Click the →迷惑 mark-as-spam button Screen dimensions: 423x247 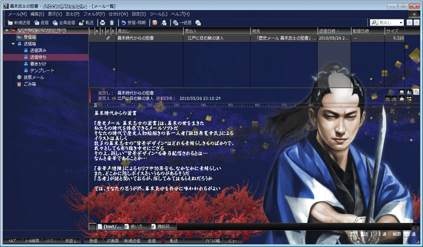click(182, 23)
